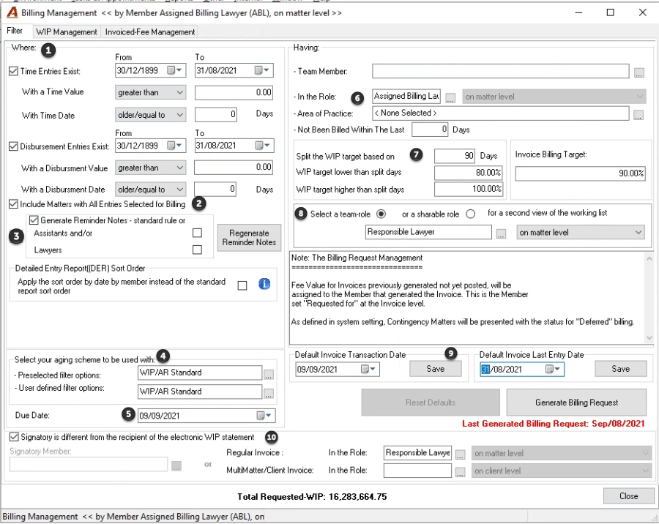
Task: Click ellipsis next to Assigned Billing Lawyer role
Action: click(x=450, y=98)
